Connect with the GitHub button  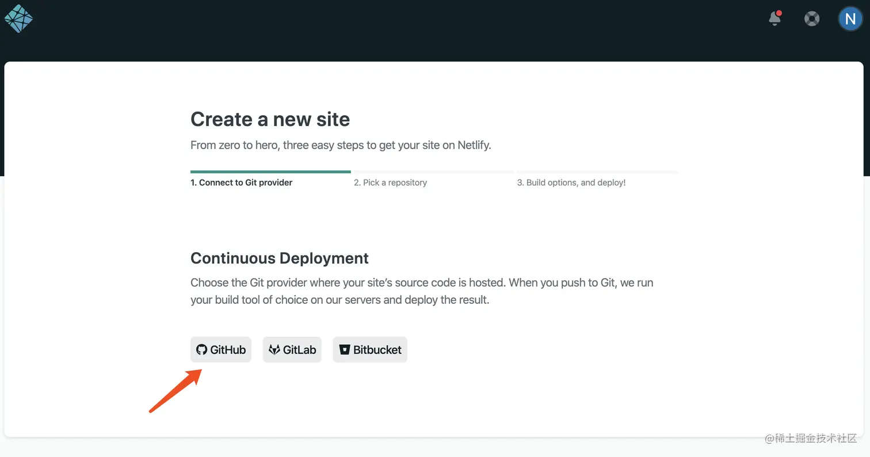point(221,349)
